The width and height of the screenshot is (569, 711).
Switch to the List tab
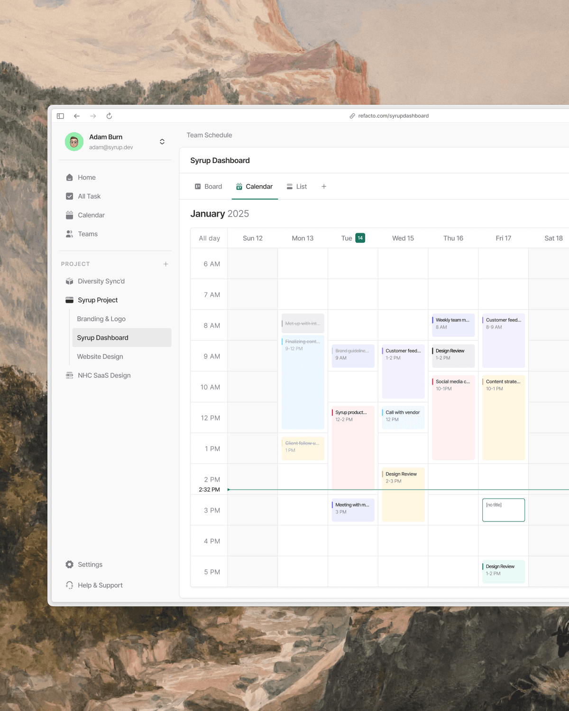pyautogui.click(x=297, y=187)
